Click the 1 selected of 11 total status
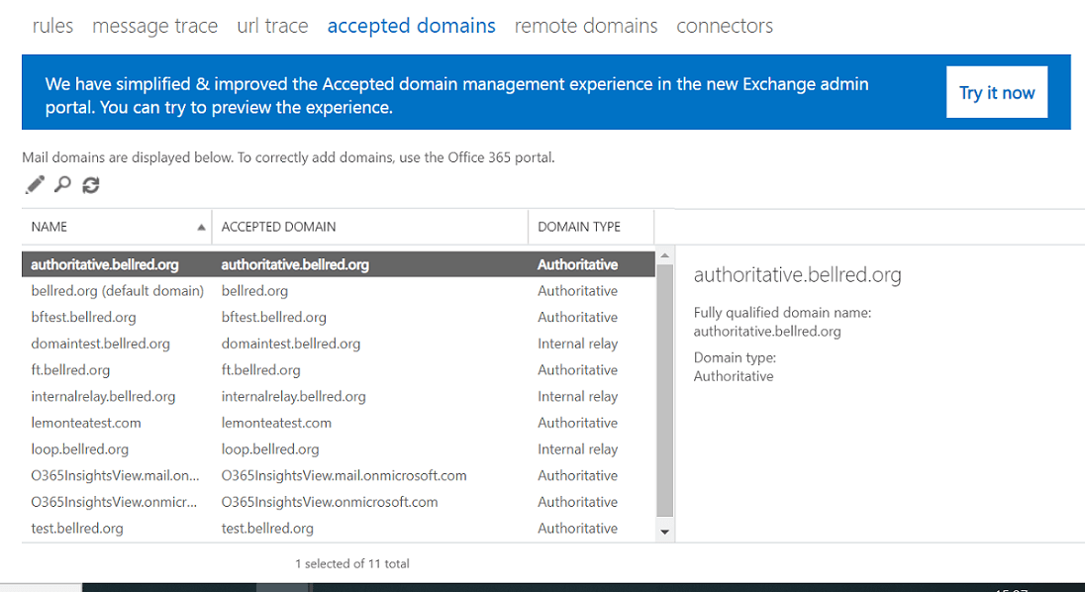 tap(352, 563)
